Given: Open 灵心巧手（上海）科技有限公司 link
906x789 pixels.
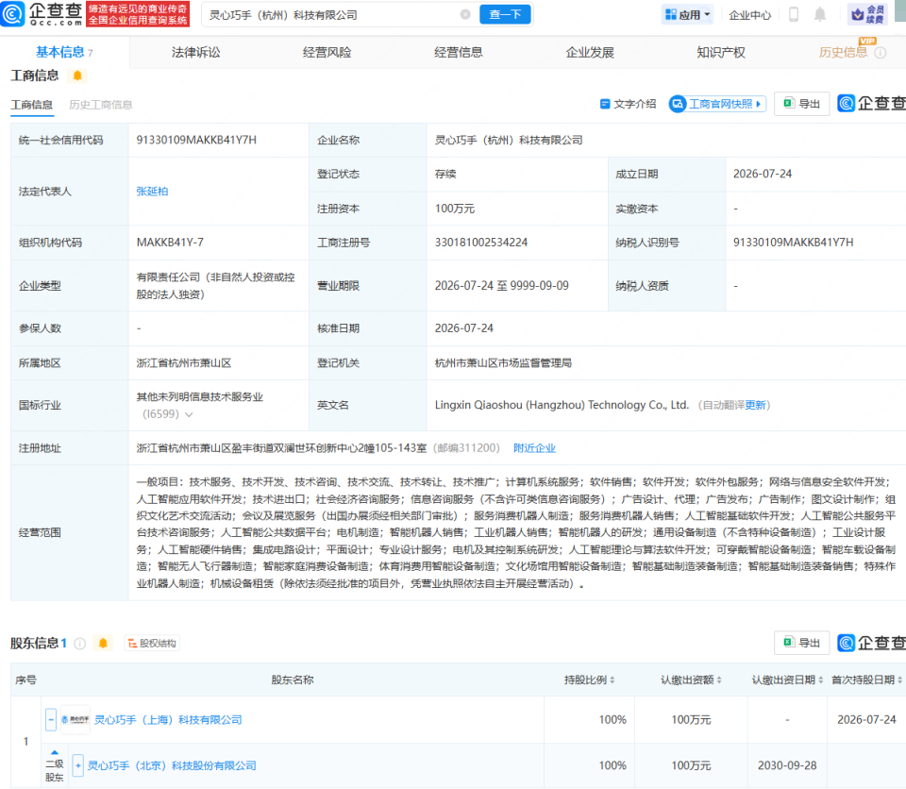Looking at the screenshot, I should (x=168, y=720).
